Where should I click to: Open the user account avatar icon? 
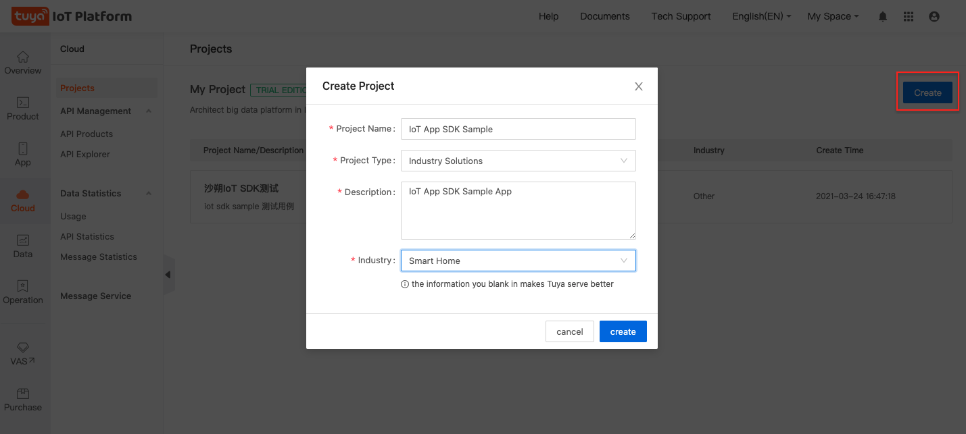click(x=934, y=16)
